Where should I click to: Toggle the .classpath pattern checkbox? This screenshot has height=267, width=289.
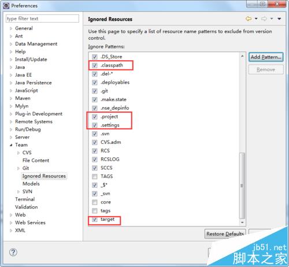click(x=95, y=65)
